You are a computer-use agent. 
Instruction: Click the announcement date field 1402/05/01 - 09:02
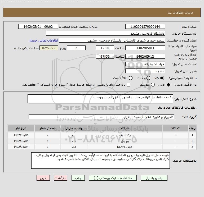point(38,27)
